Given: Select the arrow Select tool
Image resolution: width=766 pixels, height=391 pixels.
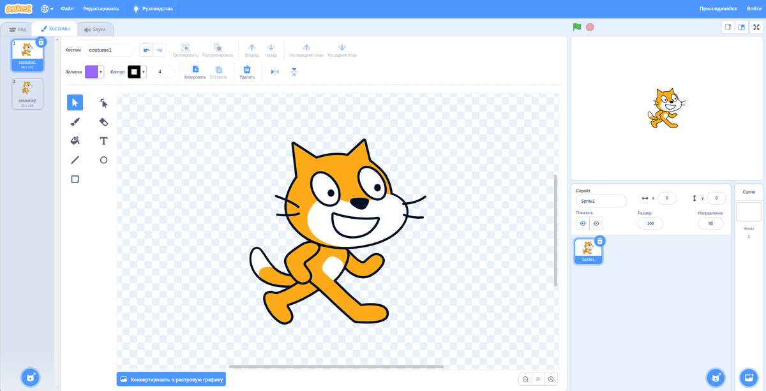Looking at the screenshot, I should (x=75, y=103).
